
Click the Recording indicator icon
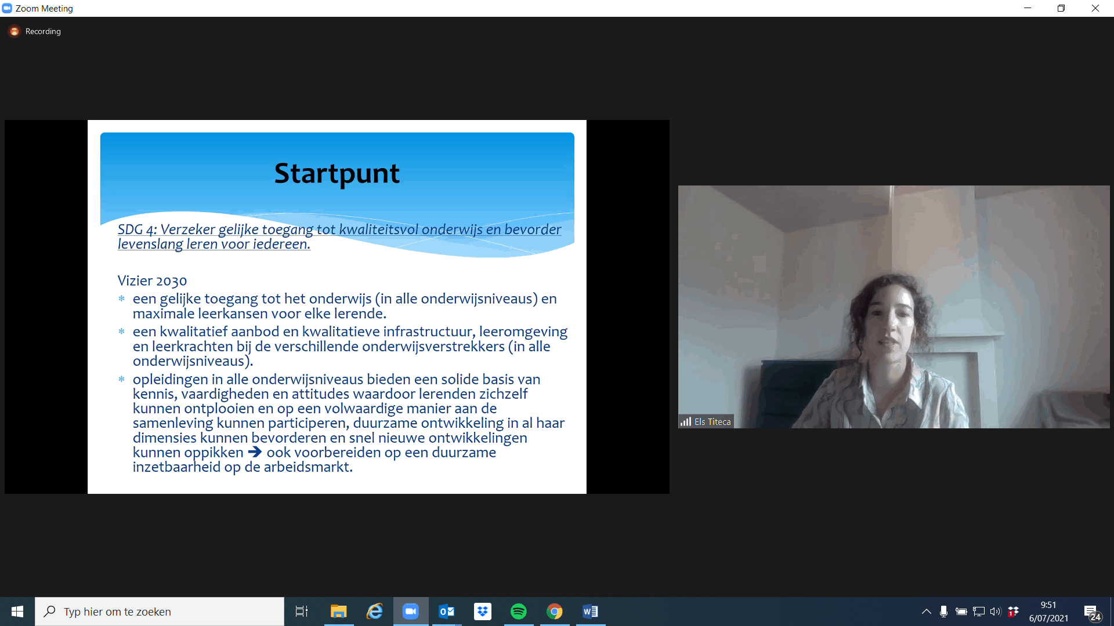[x=15, y=31]
